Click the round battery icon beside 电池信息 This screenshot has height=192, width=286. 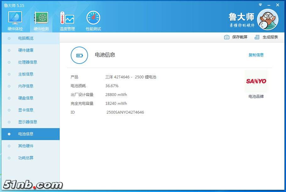(79, 55)
